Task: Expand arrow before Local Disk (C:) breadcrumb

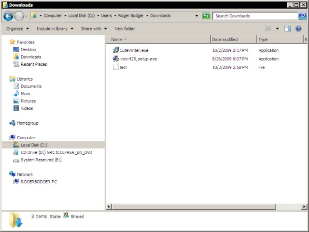Action: [65, 15]
